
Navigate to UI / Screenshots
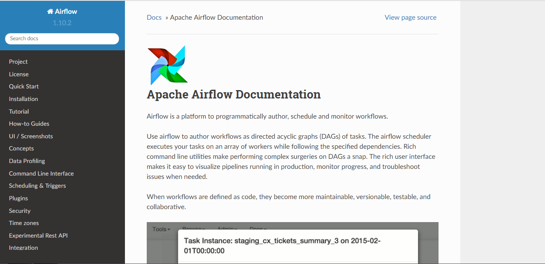pyautogui.click(x=31, y=136)
